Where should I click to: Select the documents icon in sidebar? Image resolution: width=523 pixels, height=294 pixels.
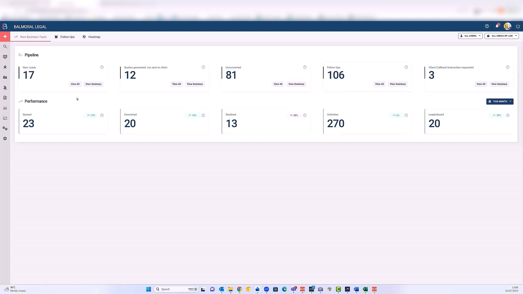[5, 97]
